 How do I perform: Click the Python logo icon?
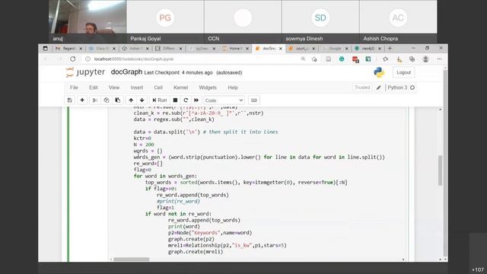click(x=379, y=72)
